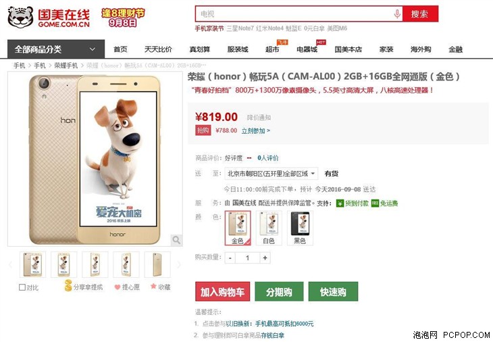The height and width of the screenshot is (342, 493).
Task: Click the microphone voice search icon
Action: click(x=397, y=14)
